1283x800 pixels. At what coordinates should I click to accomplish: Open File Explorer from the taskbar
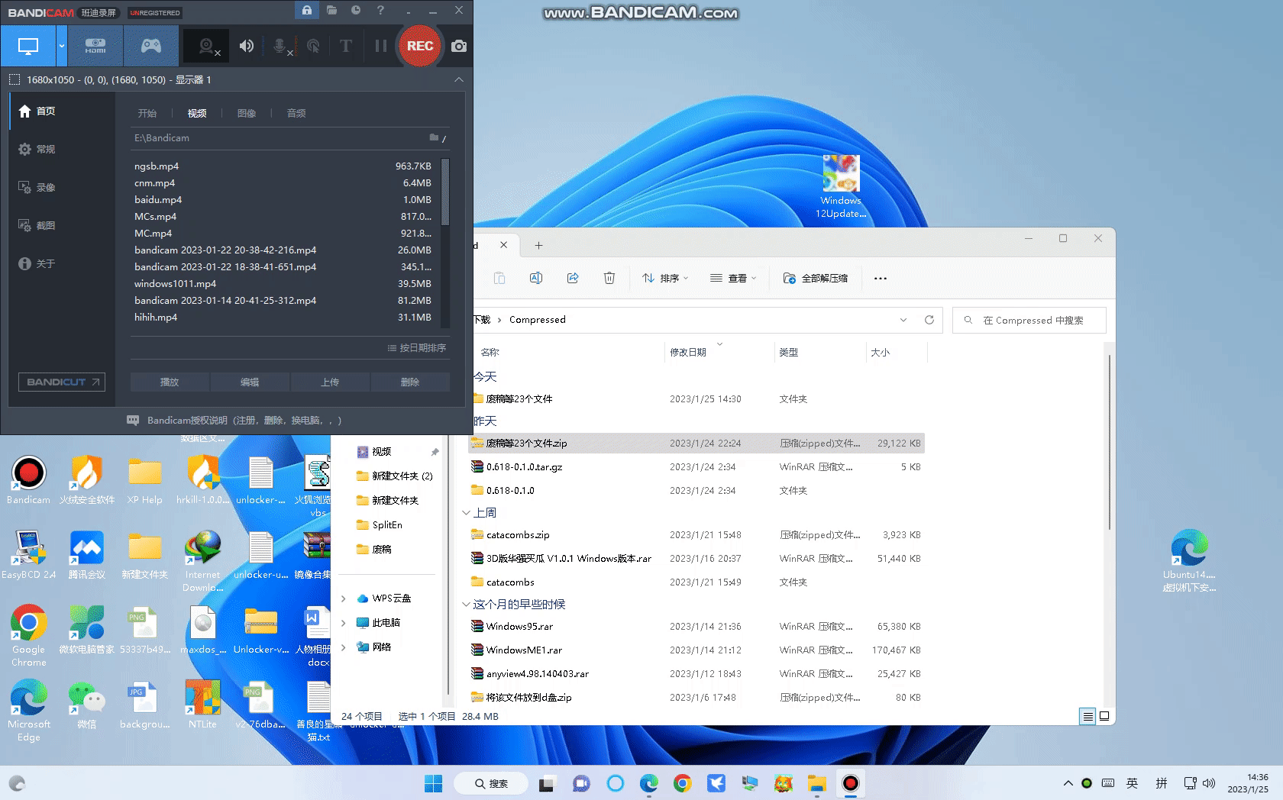pos(817,784)
